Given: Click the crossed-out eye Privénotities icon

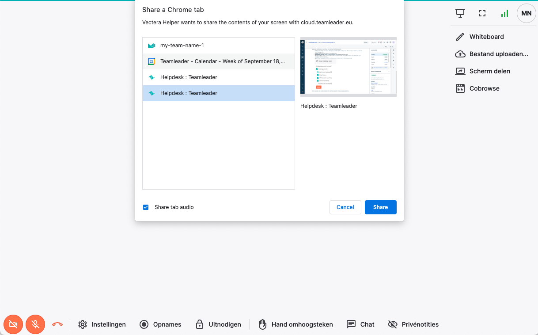Looking at the screenshot, I should click(392, 324).
